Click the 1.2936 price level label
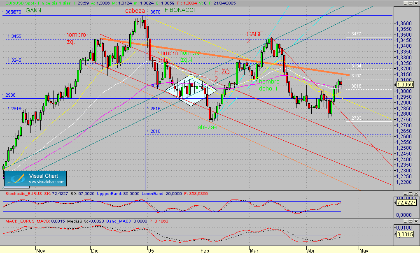This screenshot has height=253, width=420. click(x=9, y=95)
